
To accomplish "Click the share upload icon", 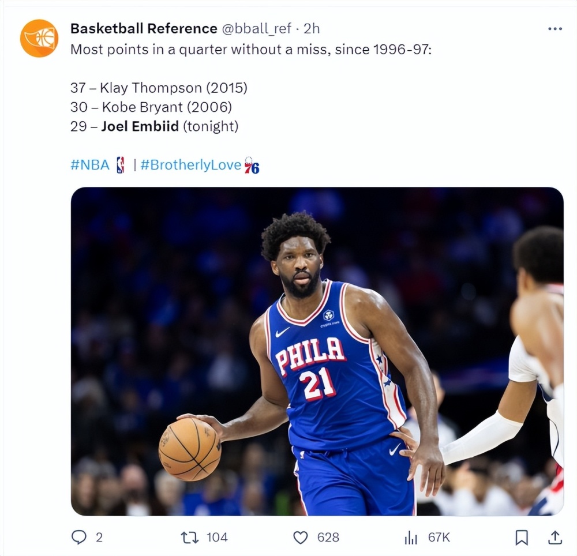I will [x=555, y=537].
